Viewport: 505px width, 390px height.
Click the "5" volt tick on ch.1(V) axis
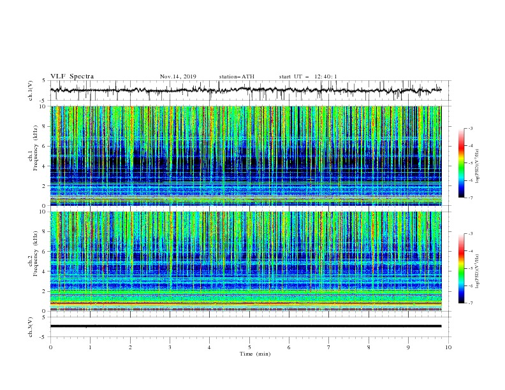(44, 80)
